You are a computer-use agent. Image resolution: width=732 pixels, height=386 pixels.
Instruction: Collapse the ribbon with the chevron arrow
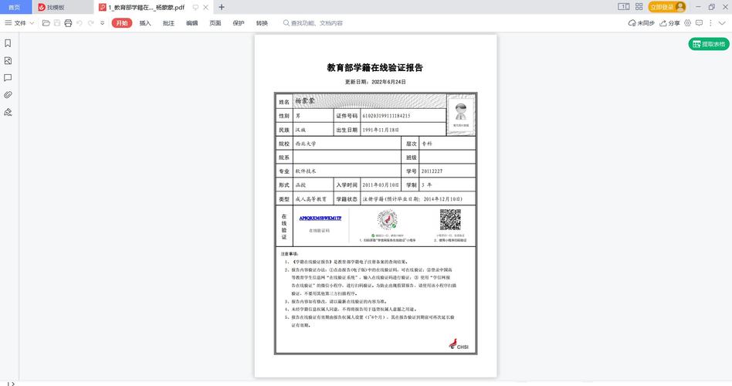coord(722,23)
